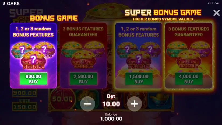Buy the 800.00 random bonus game
The image size is (222, 125).
[x=33, y=79]
